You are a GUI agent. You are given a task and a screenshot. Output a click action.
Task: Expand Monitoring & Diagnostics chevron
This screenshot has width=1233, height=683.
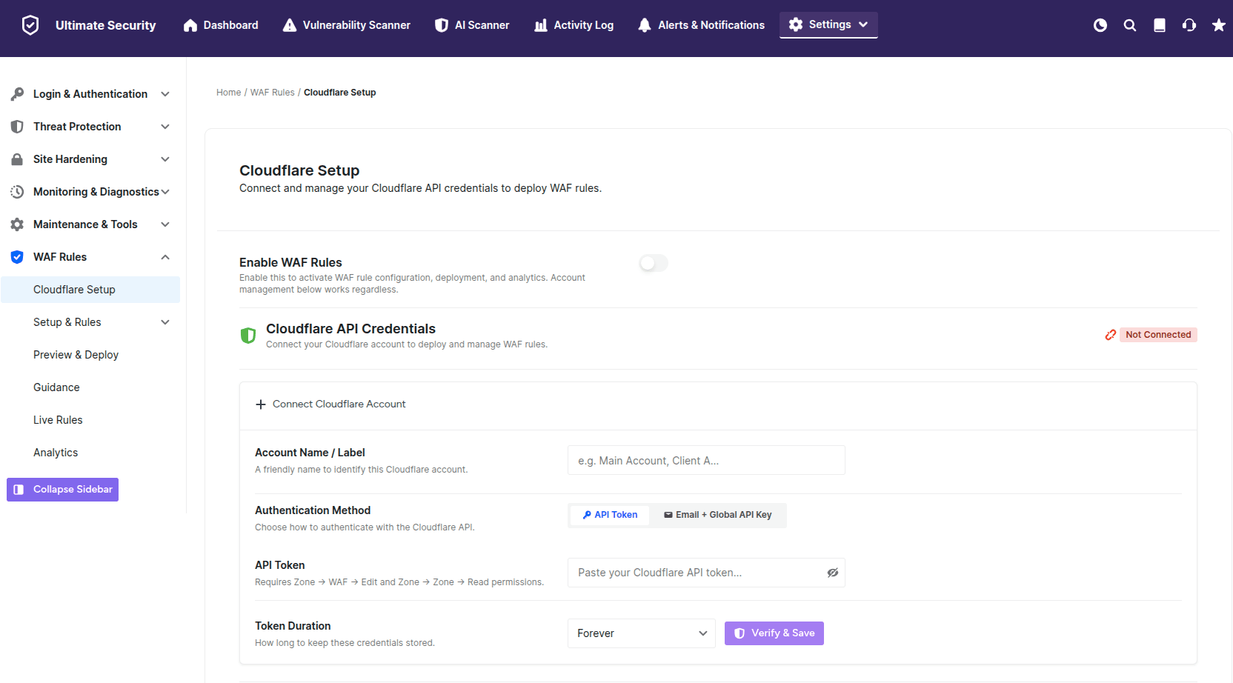[x=165, y=192]
